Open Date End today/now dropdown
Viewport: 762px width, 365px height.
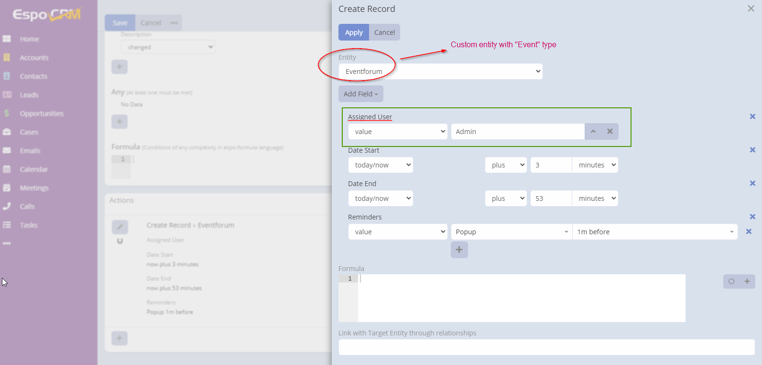381,198
